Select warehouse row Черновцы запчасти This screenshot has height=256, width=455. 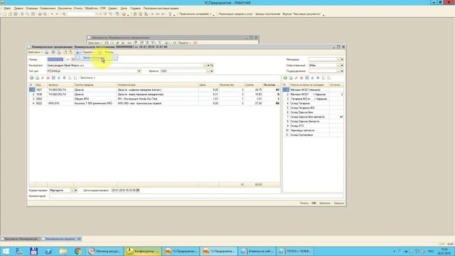coord(313,131)
